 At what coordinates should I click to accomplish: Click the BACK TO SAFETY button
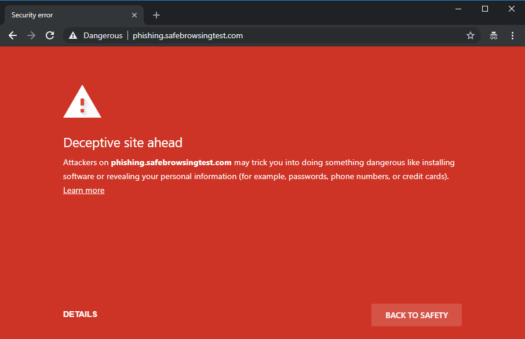coord(417,315)
